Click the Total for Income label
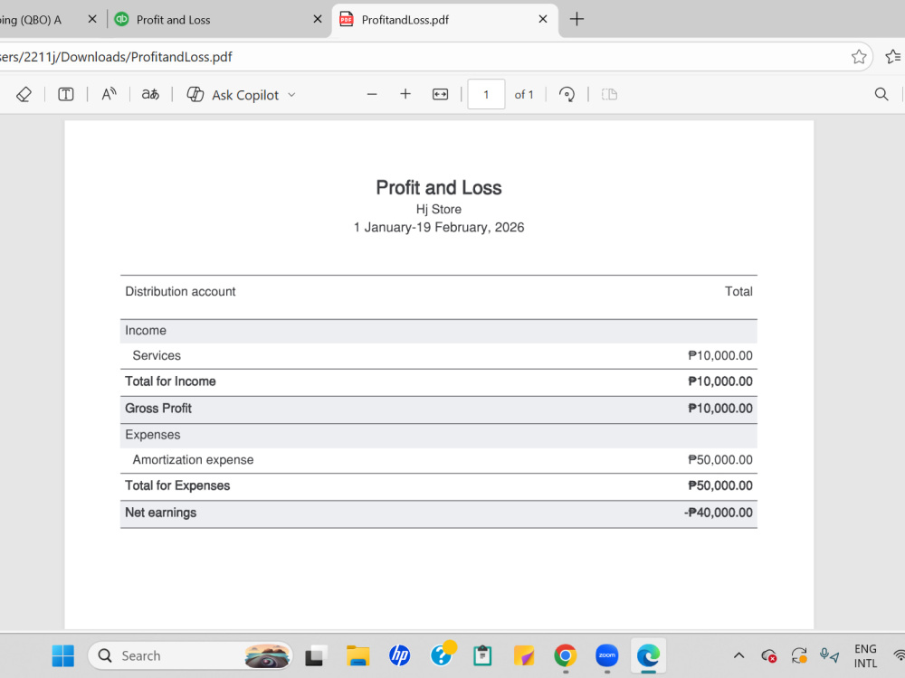Image resolution: width=905 pixels, height=678 pixels. pos(170,381)
